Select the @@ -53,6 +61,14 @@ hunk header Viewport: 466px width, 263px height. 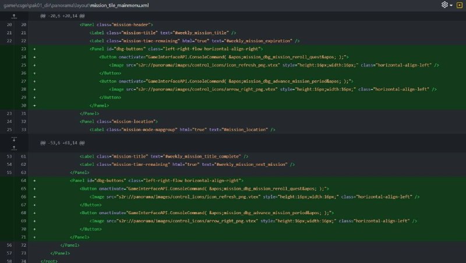pyautogui.click(x=62, y=143)
